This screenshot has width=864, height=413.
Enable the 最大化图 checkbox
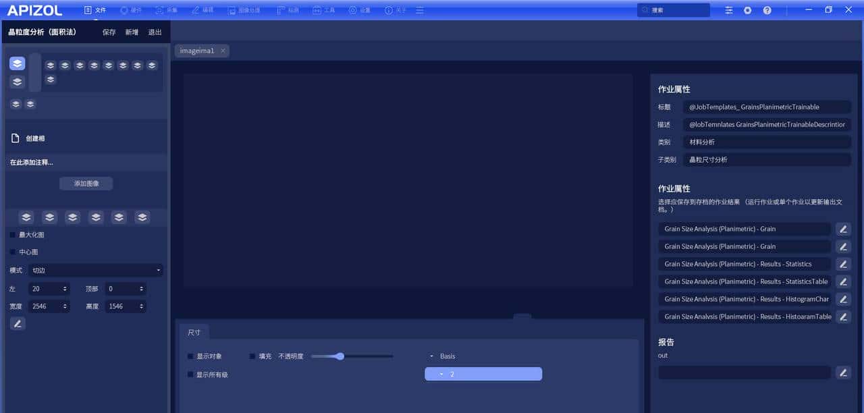tap(13, 235)
